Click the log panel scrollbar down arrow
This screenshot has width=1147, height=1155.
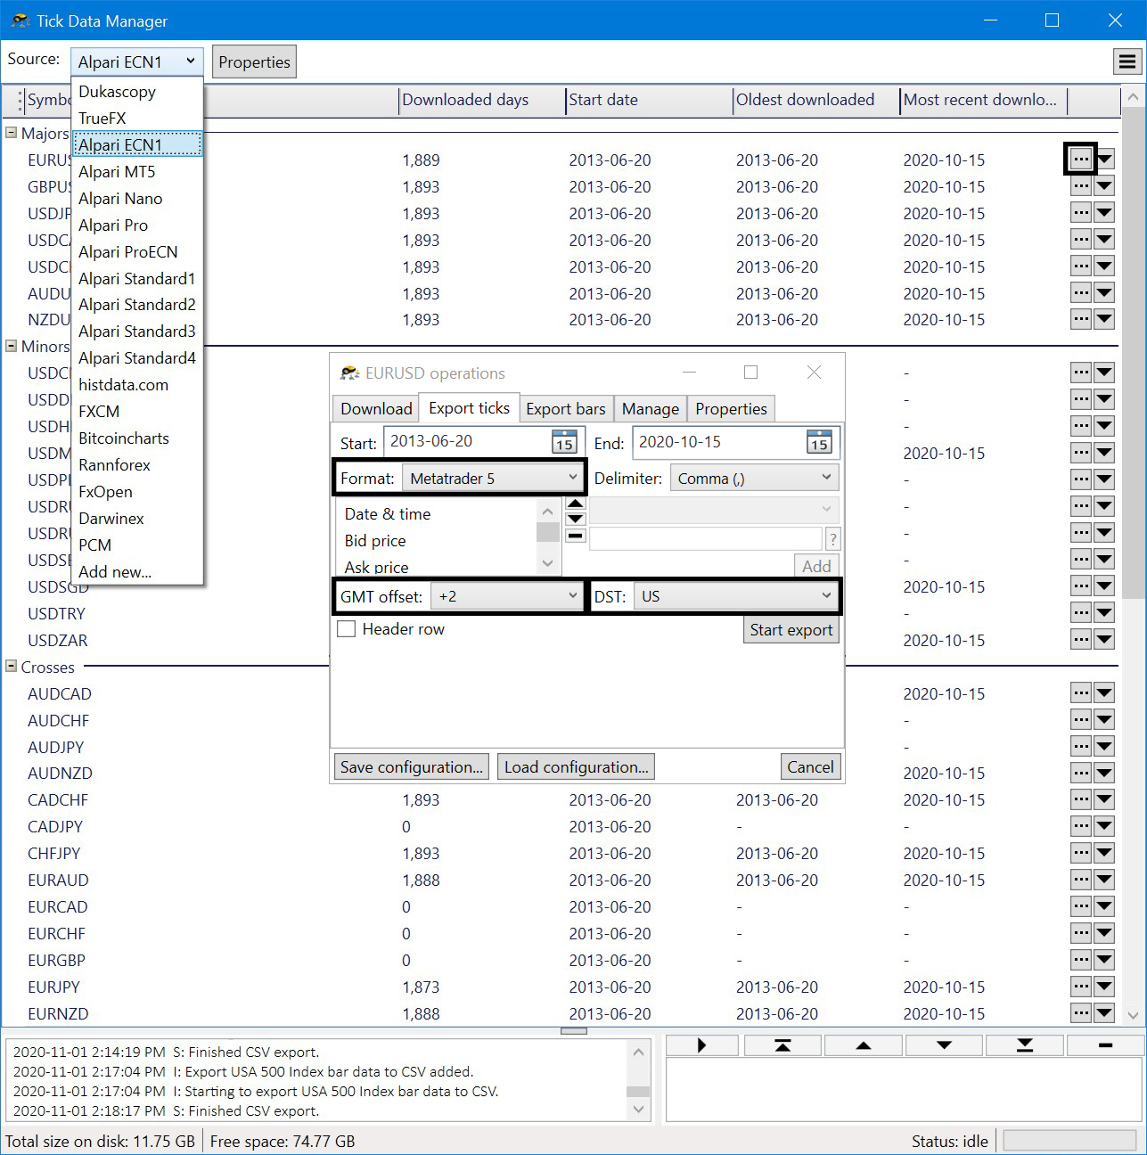[x=638, y=1110]
